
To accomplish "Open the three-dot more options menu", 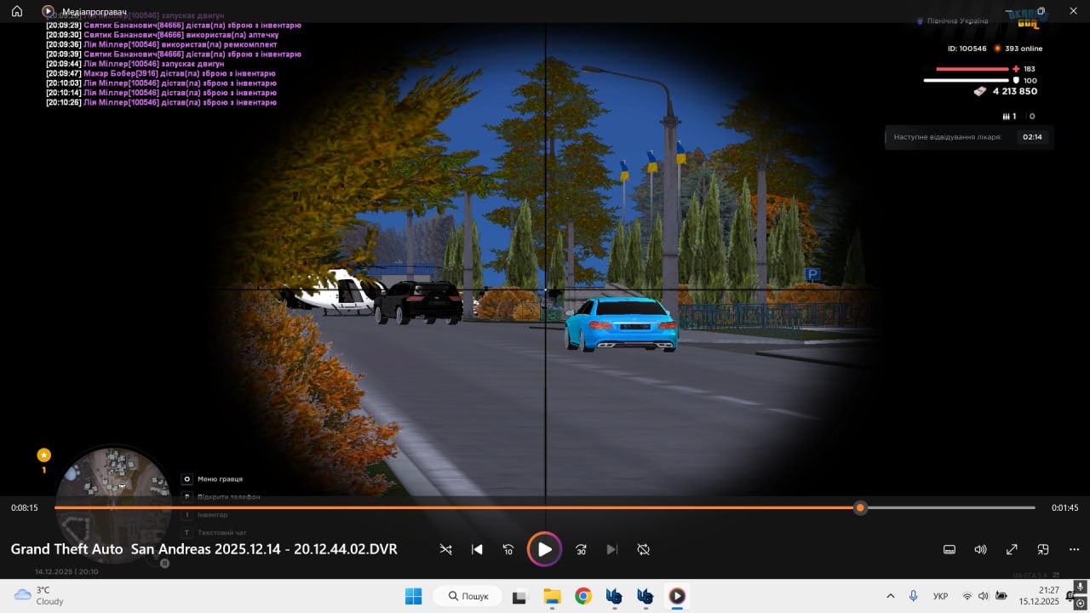I will tap(1074, 549).
